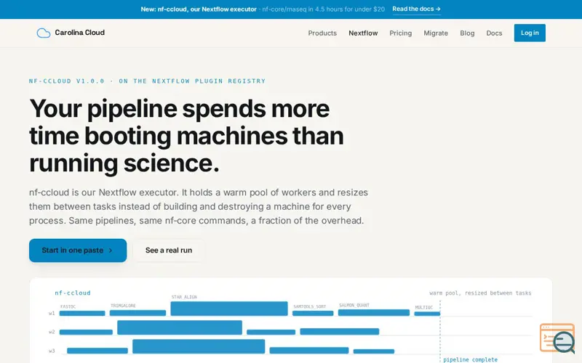582x363 pixels.
Task: Open the Pricing page
Action: pos(401,33)
